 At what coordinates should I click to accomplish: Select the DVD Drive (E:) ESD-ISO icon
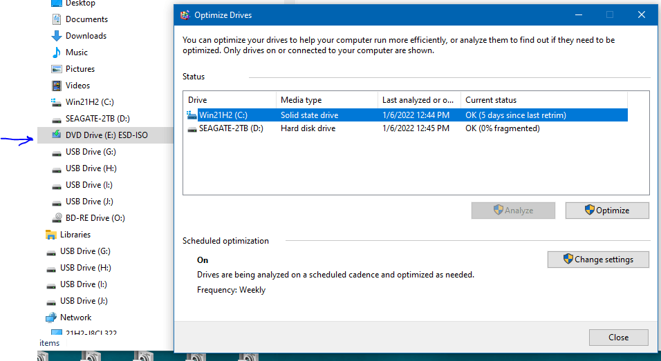(57, 135)
